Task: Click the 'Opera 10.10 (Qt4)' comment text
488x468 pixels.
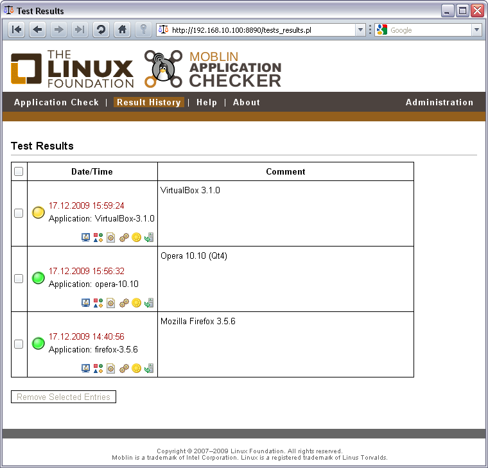Action: pyautogui.click(x=194, y=256)
